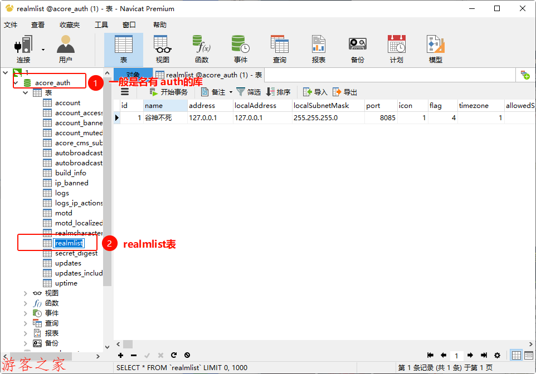Open the 模型 (Model) toolbar icon

(435, 49)
